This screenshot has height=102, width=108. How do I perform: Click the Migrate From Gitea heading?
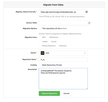click(x=53, y=5)
